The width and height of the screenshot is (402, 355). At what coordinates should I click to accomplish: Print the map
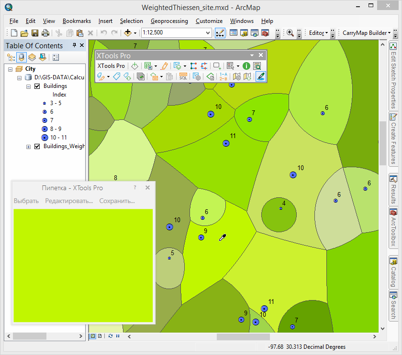pos(45,33)
